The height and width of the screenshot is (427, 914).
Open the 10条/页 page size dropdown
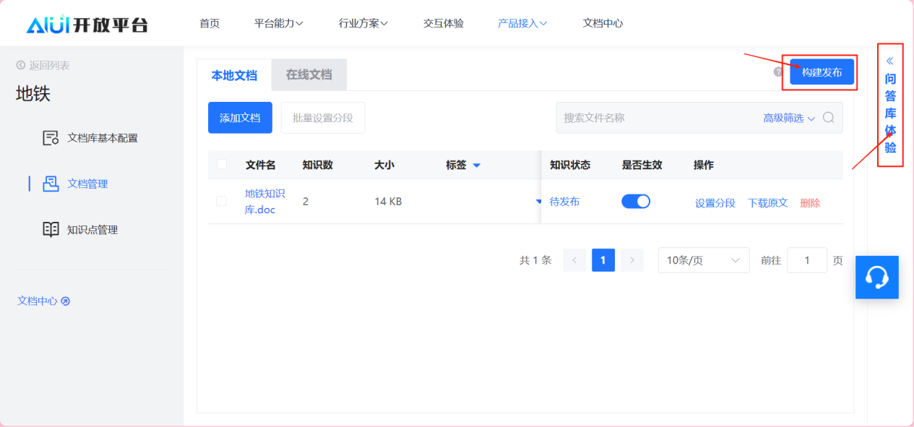pos(703,260)
